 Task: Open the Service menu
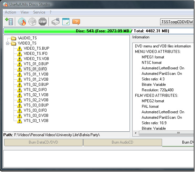point(39,12)
